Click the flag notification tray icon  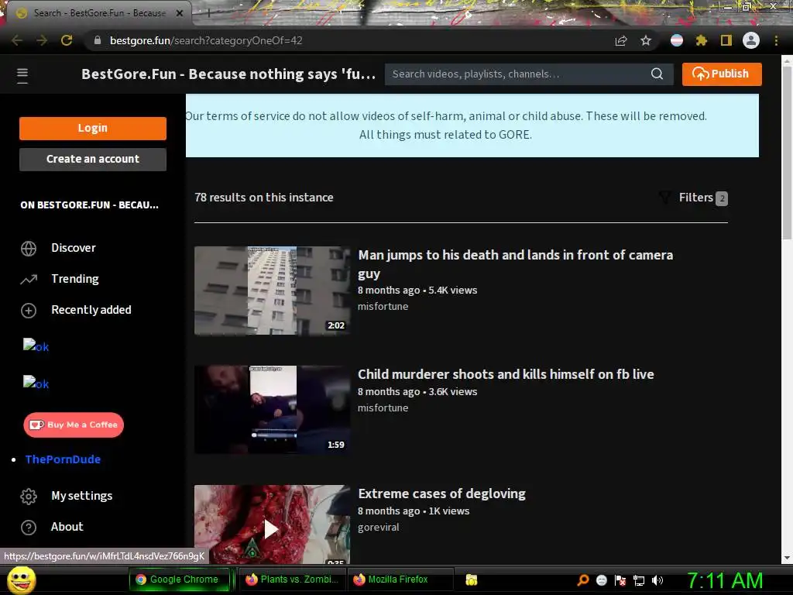pos(620,580)
